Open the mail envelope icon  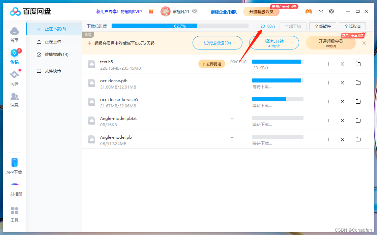(321, 11)
